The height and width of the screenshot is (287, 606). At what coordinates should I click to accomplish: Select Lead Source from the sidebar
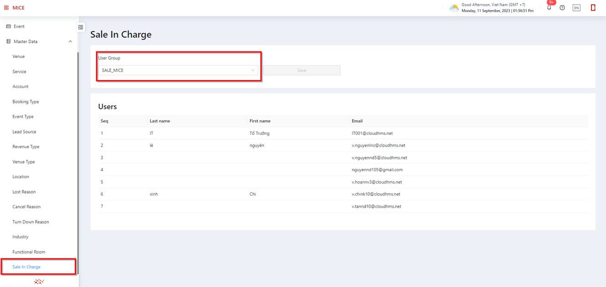point(24,132)
